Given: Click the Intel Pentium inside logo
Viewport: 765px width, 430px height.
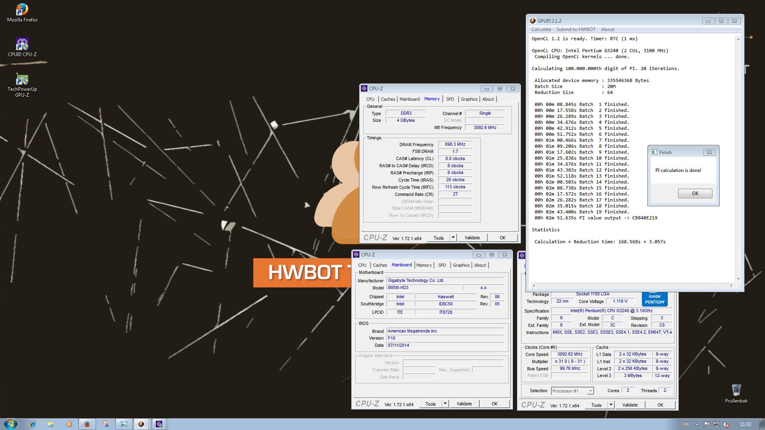Looking at the screenshot, I should 655,299.
